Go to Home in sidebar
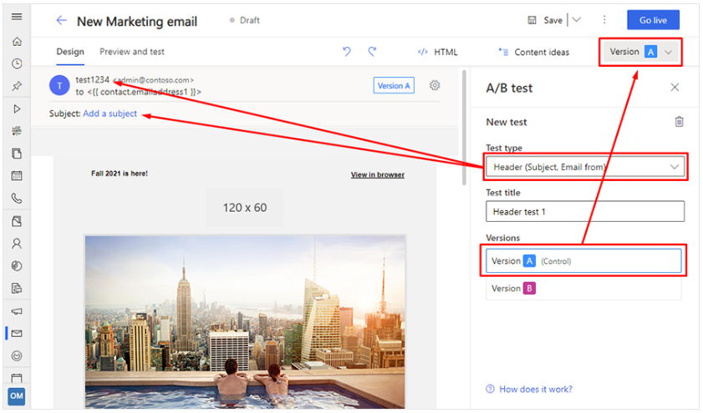Viewport: 703px width, 413px height. coord(17,42)
